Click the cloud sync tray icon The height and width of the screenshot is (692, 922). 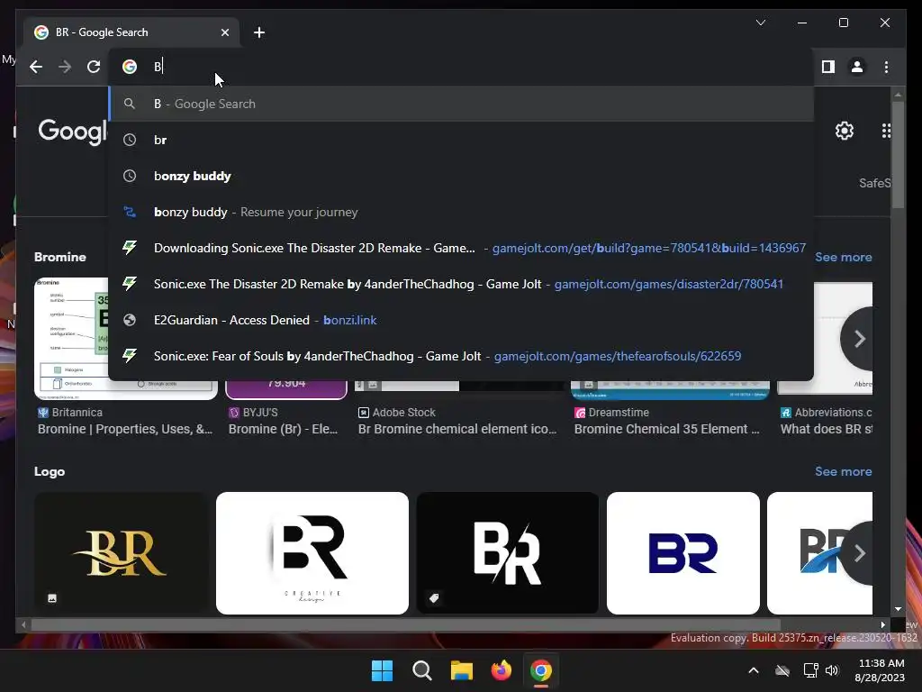coord(782,670)
